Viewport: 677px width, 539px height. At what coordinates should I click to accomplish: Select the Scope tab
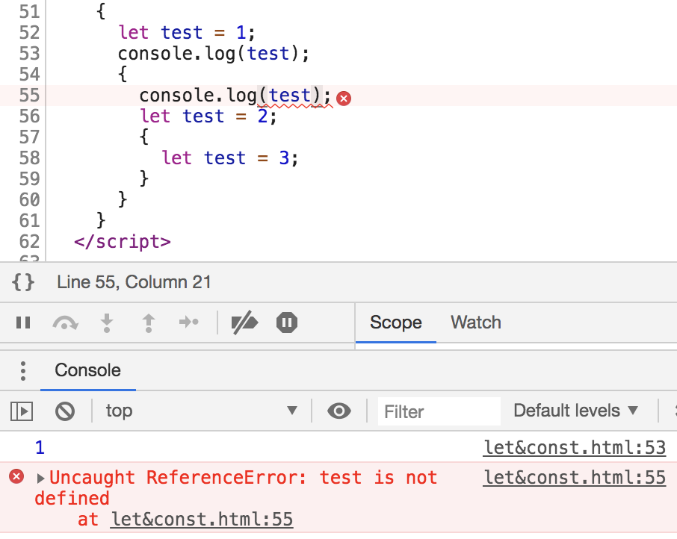pyautogui.click(x=395, y=323)
